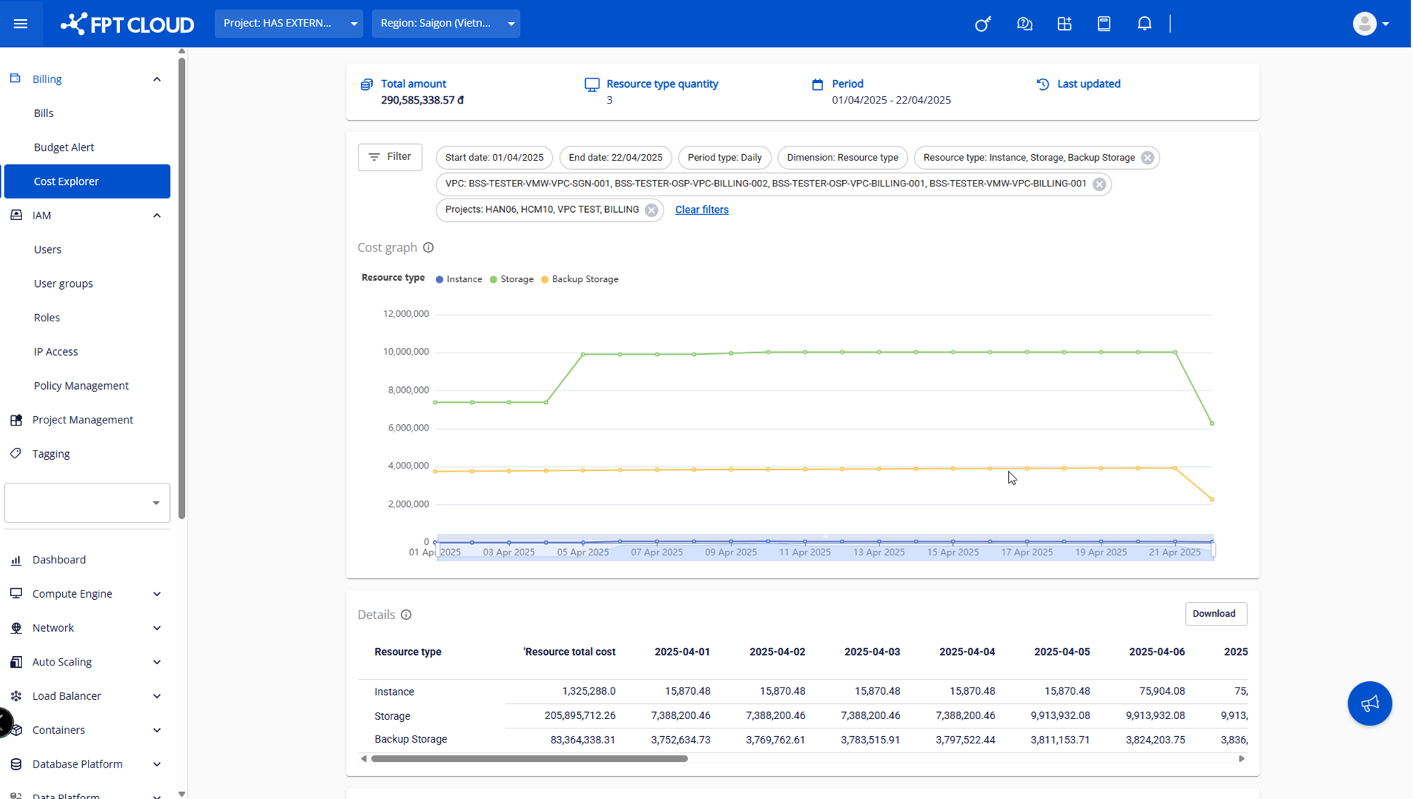This screenshot has height=799, width=1413.
Task: Click the marketplace grid icon in header
Action: (x=1064, y=24)
